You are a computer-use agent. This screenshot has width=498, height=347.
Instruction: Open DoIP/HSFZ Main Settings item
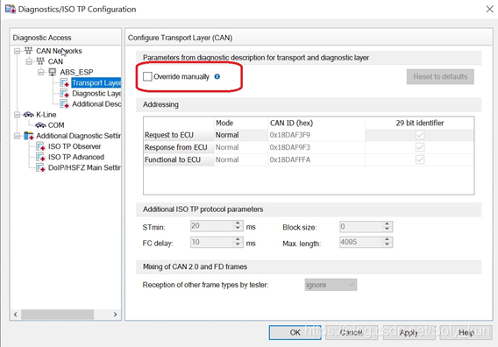[x=84, y=167]
